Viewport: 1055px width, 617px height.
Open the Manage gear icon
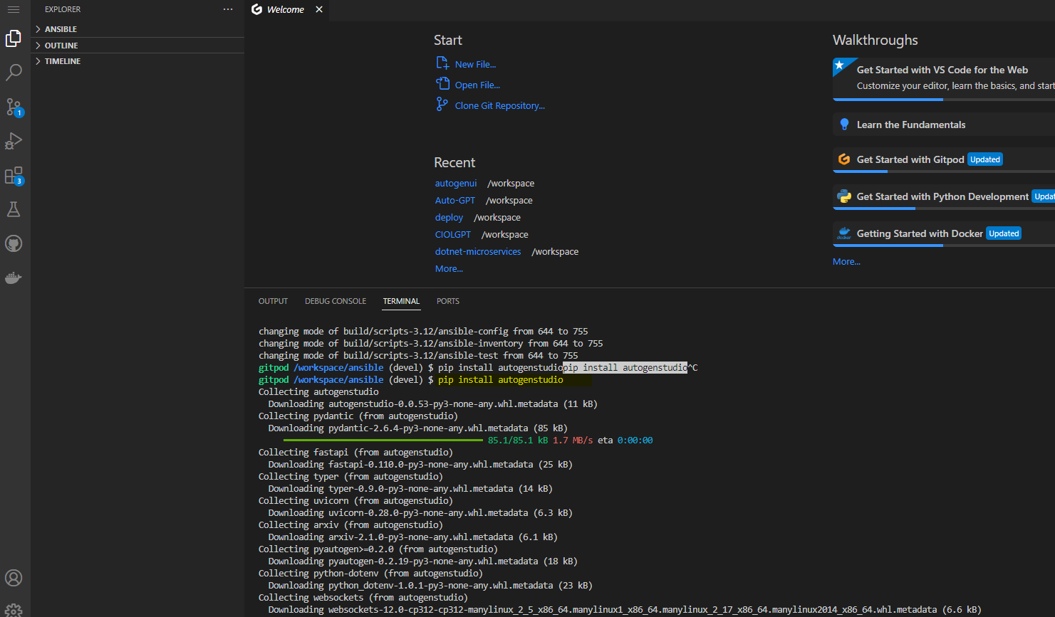pyautogui.click(x=14, y=611)
